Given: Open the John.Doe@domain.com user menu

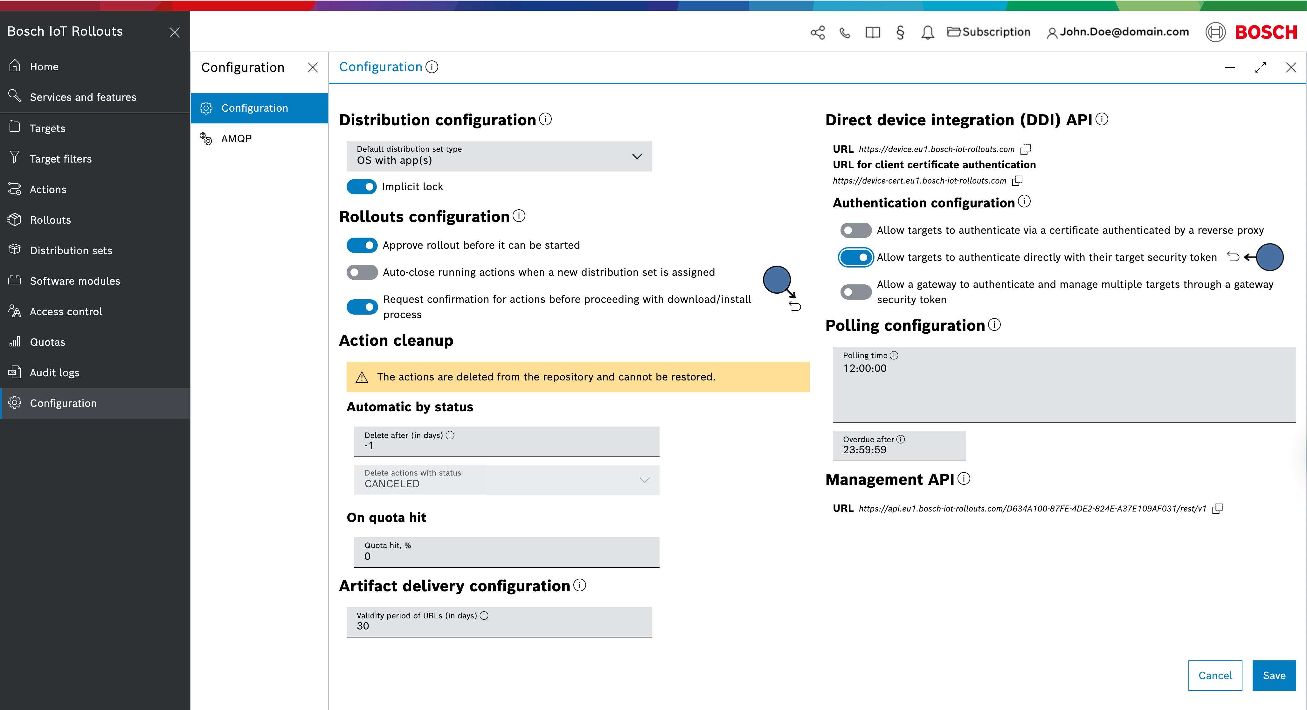Looking at the screenshot, I should pos(1118,32).
